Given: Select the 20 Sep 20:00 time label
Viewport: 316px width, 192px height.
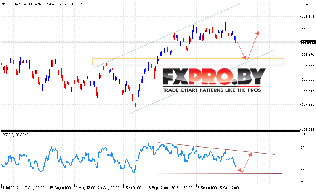Looking at the screenshot, I should pos(182,188).
